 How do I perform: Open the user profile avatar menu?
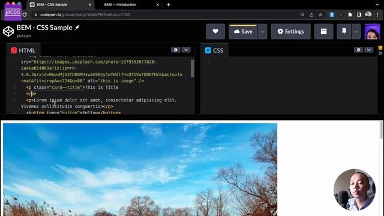coord(372,32)
